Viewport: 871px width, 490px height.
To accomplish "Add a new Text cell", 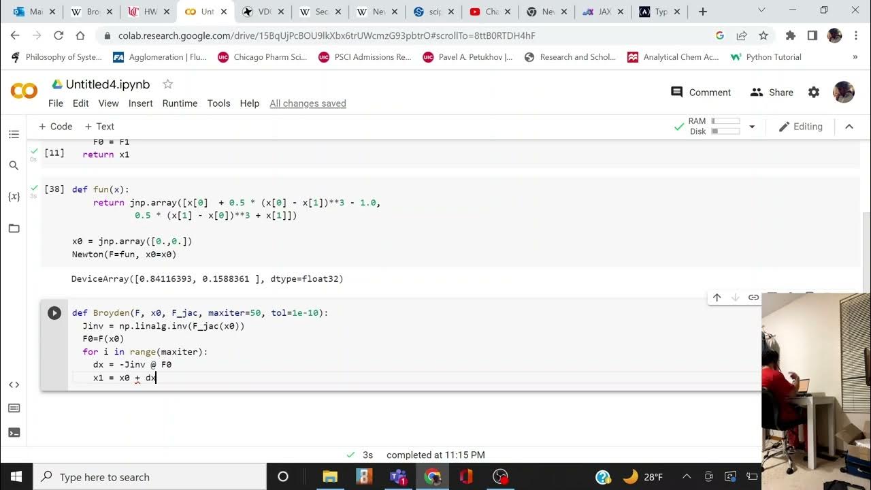I will click(99, 127).
